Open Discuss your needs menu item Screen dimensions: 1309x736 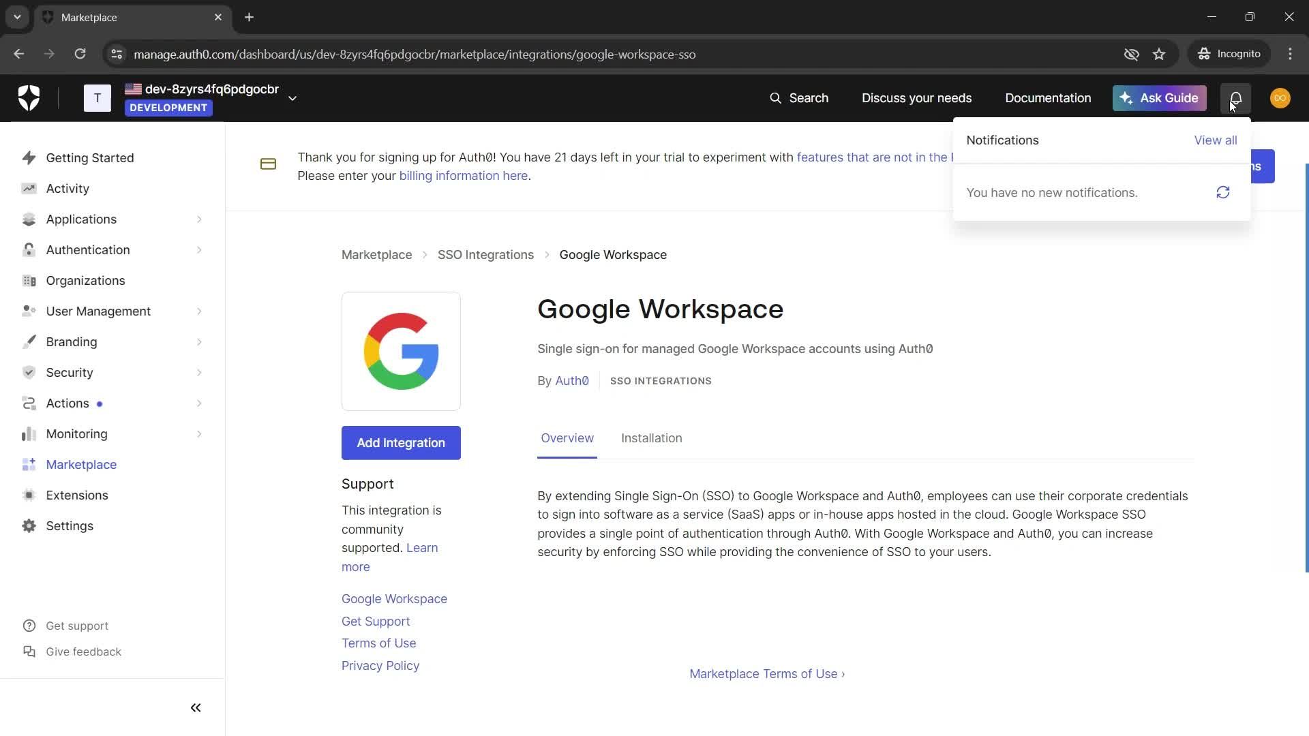click(x=916, y=98)
